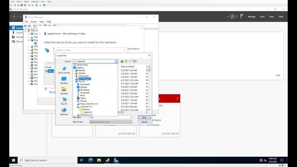Select highlighted DVD Drive entry in dropdown
Screen dimensions: 297x167
pyautogui.click(x=84, y=79)
